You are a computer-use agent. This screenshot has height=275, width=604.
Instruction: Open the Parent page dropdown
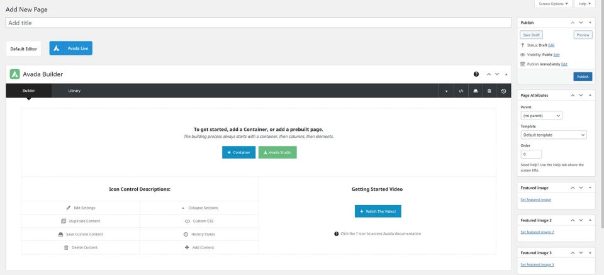point(542,116)
